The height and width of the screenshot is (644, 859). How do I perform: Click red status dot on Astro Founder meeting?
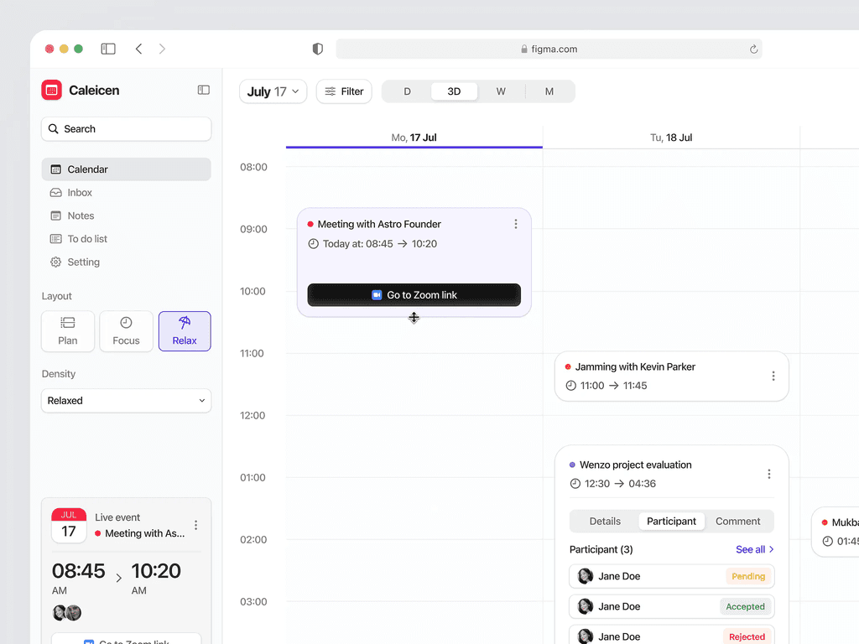point(310,224)
